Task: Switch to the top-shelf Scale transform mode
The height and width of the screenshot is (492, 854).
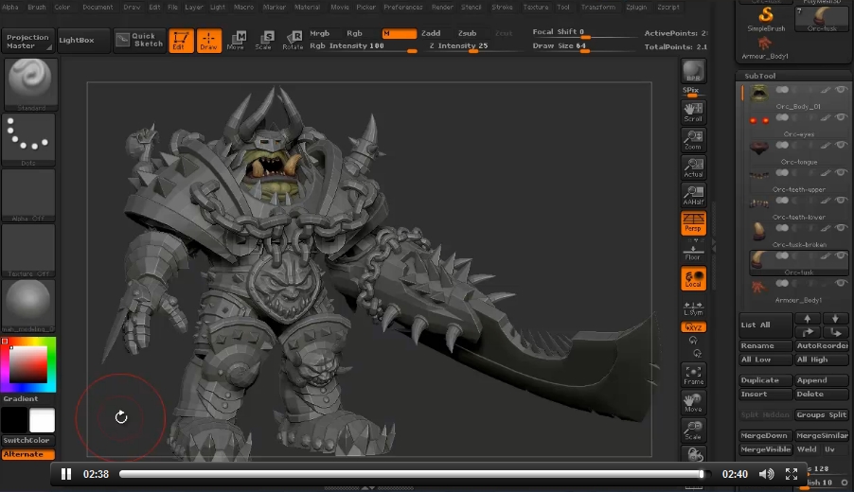Action: pos(264,41)
